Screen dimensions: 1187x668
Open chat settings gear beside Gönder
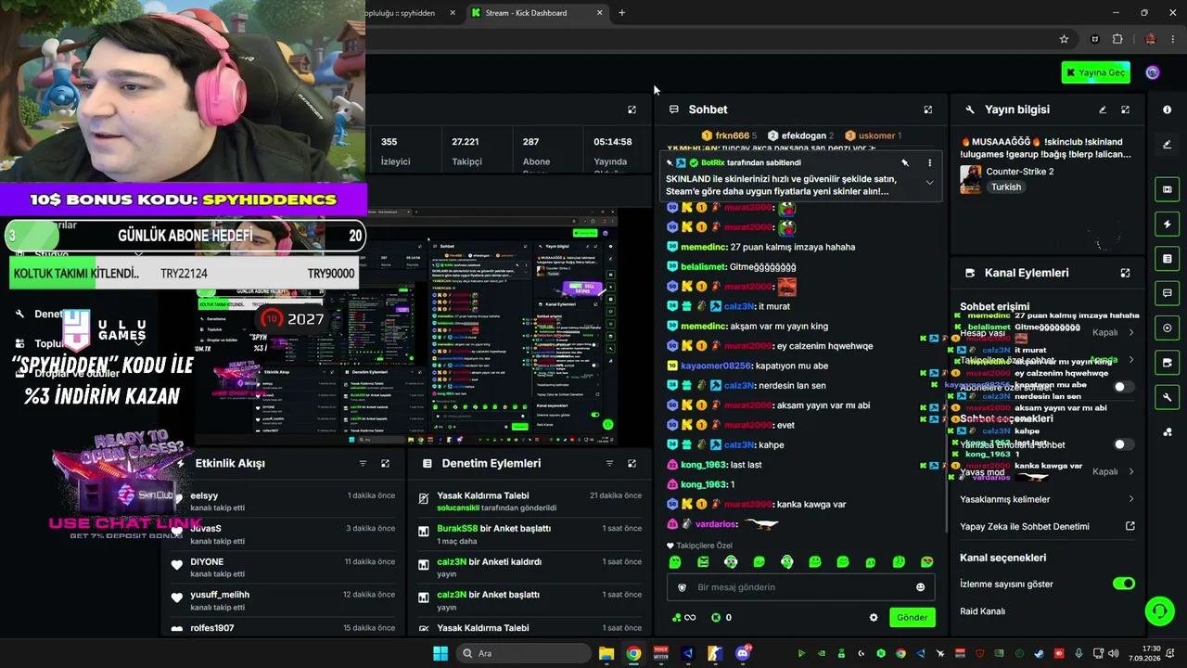(873, 617)
